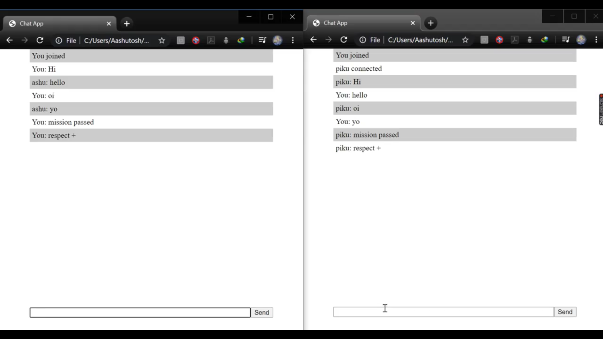
Task: Bookmark page with star in right browser
Action: 465,40
